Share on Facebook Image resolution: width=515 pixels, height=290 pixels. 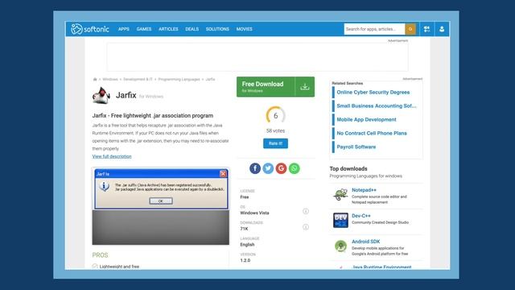255,168
